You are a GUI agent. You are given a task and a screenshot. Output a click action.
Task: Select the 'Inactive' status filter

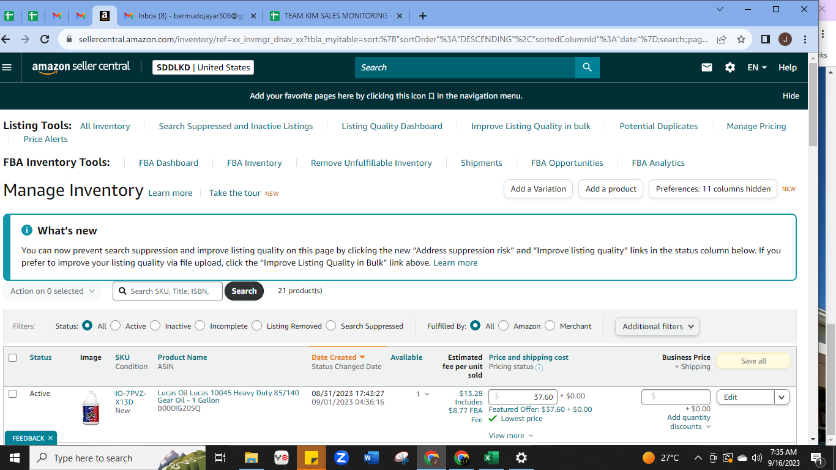point(155,326)
